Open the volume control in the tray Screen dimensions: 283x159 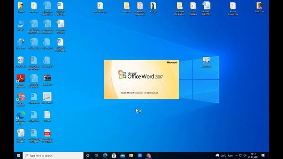click(245, 155)
